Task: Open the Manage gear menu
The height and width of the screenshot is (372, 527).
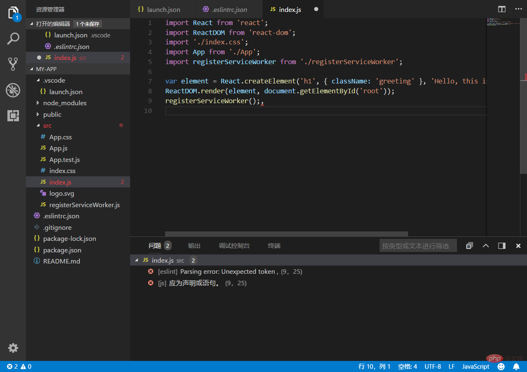Action: coord(13,348)
